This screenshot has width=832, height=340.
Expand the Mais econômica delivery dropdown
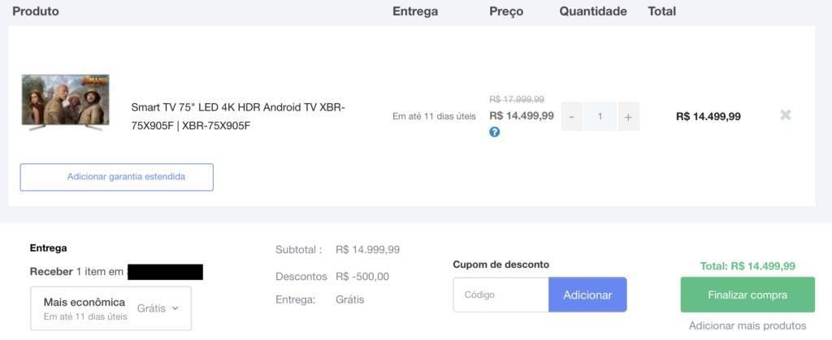tap(110, 308)
